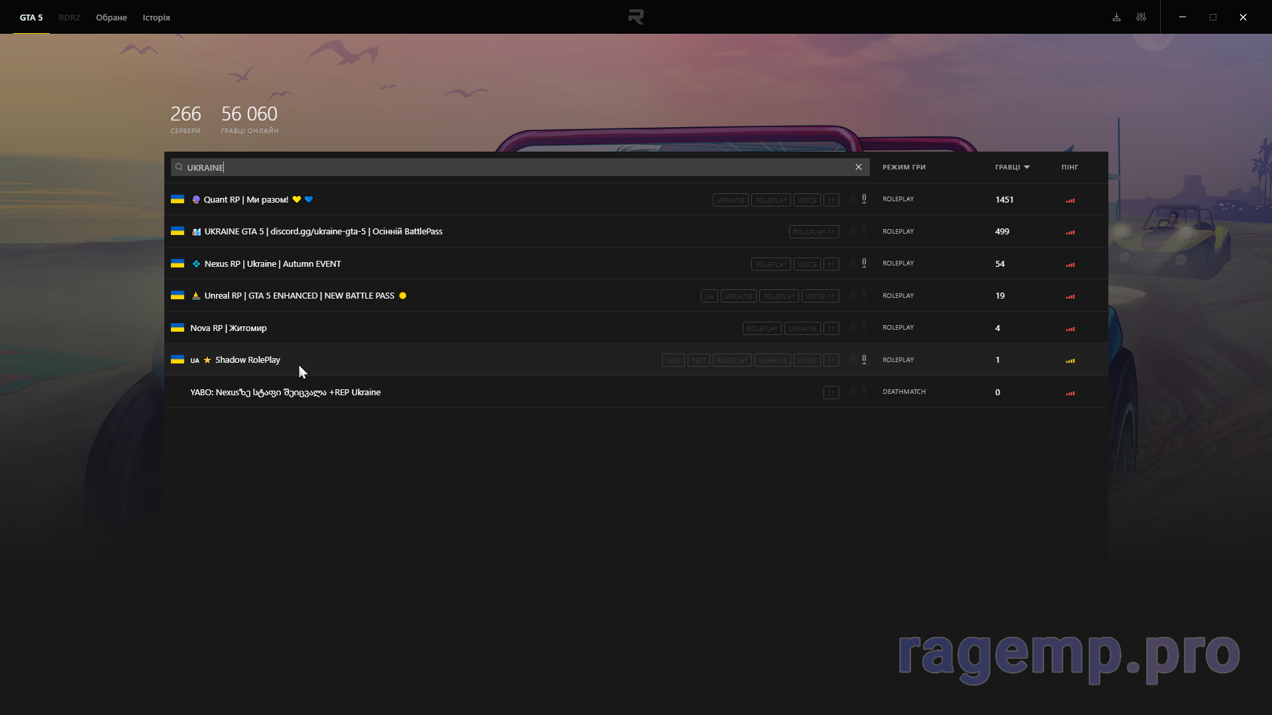This screenshot has width=1272, height=715.
Task: Click the star icon beside Shadow RolePlay
Action: 207,360
